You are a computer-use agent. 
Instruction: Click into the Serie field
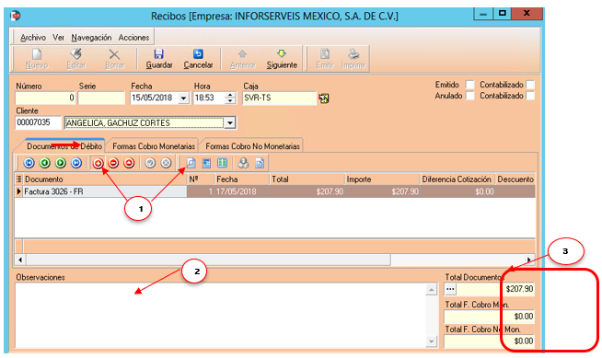tap(101, 98)
